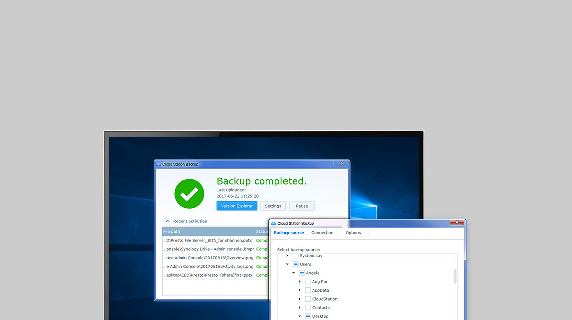Click the 'CloudStation' folder label
Image resolution: width=572 pixels, height=320 pixels.
325,299
